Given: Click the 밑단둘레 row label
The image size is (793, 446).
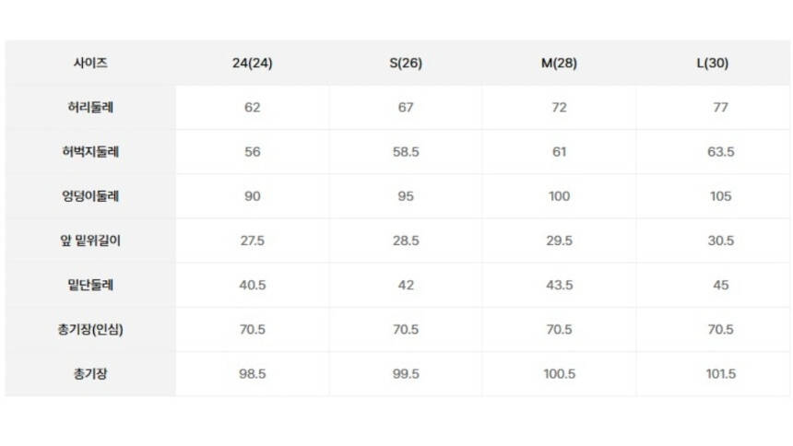Looking at the screenshot, I should pyautogui.click(x=90, y=285).
